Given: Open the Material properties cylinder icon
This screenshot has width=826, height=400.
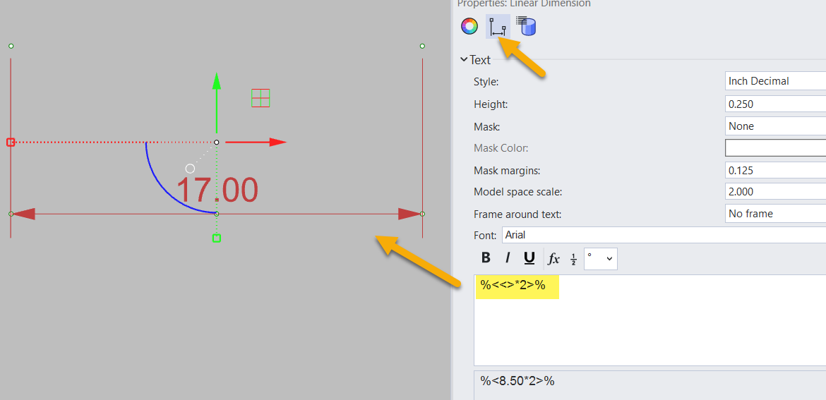Looking at the screenshot, I should (x=527, y=27).
